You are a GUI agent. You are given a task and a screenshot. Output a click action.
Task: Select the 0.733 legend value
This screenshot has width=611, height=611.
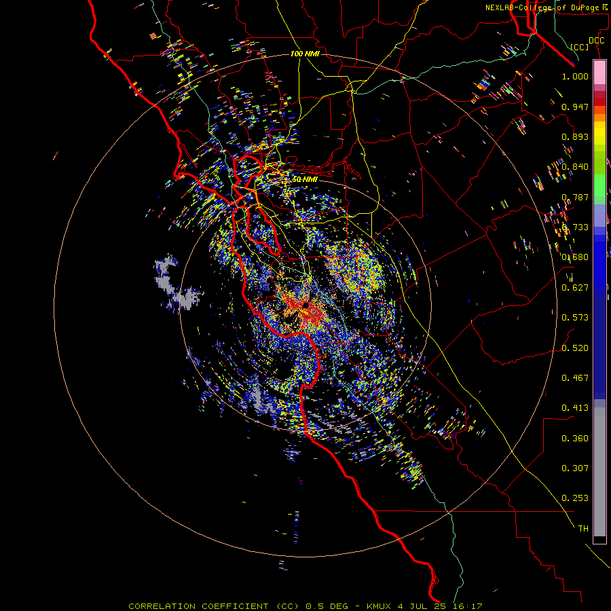(x=575, y=227)
